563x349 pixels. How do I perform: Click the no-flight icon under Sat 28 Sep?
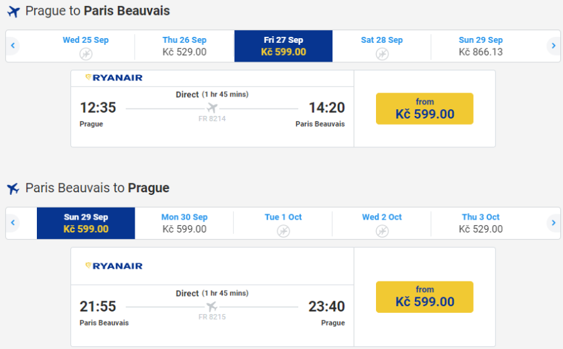[382, 54]
